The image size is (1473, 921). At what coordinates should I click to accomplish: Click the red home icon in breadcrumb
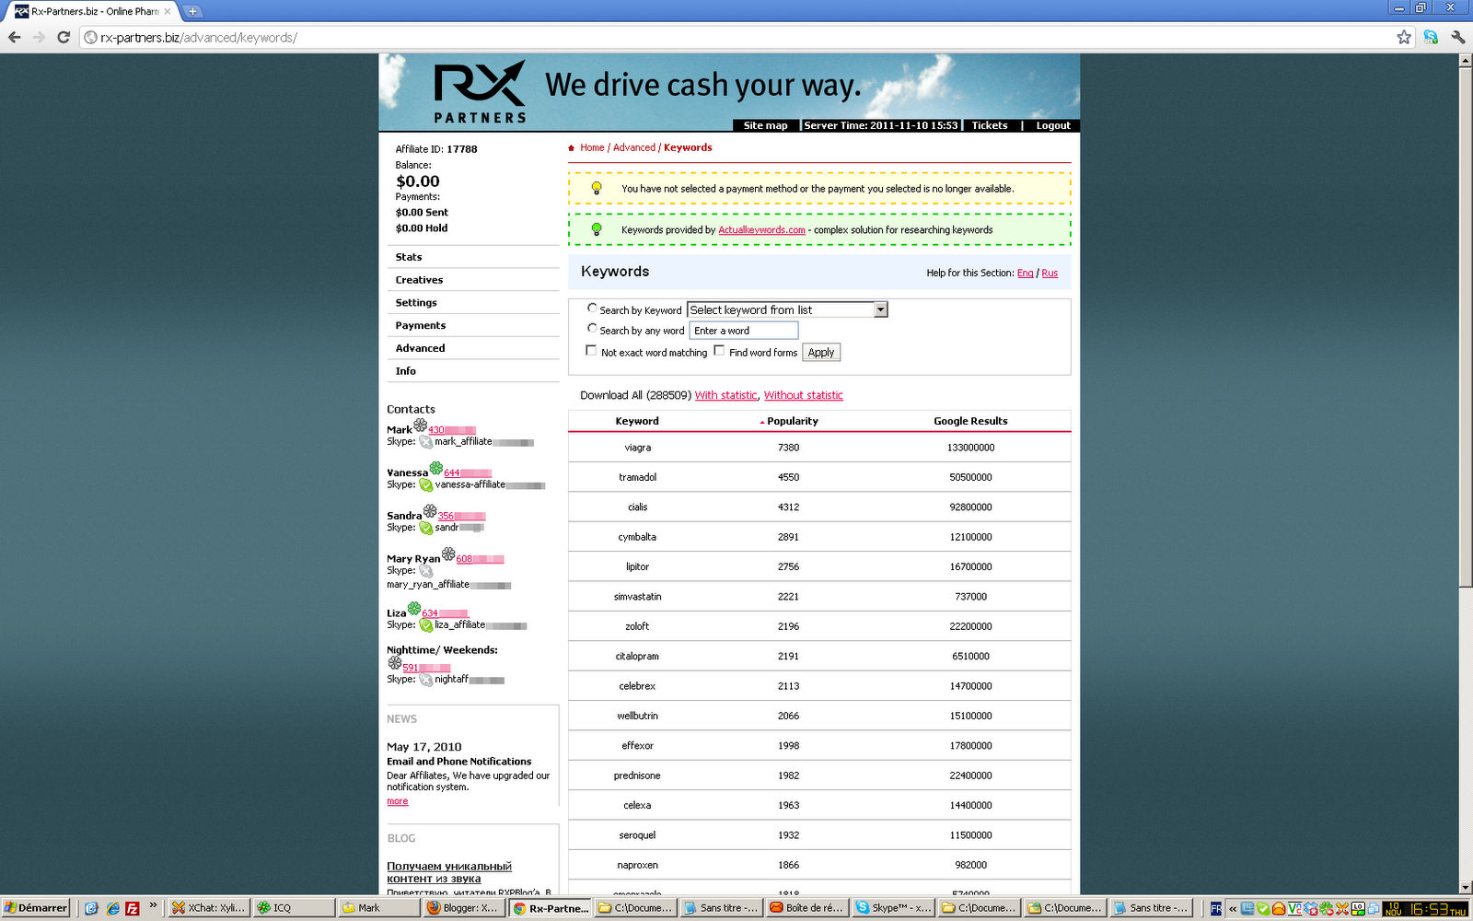(x=572, y=148)
